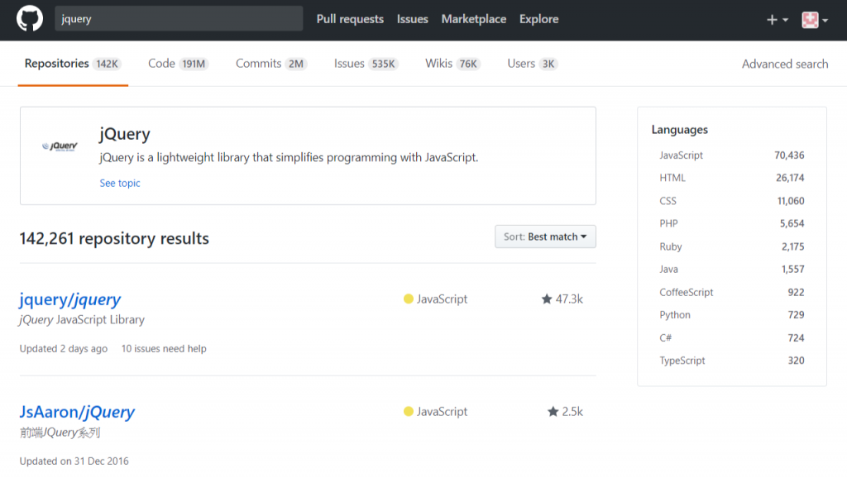Click the Updated 2 days ago text
847x478 pixels.
pyautogui.click(x=64, y=349)
